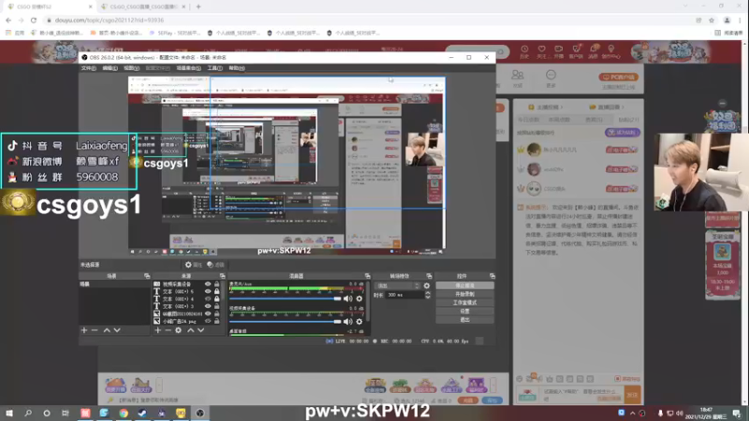Screen dimensions: 749x421
Task: Click the Windows Start button
Action: pos(9,413)
